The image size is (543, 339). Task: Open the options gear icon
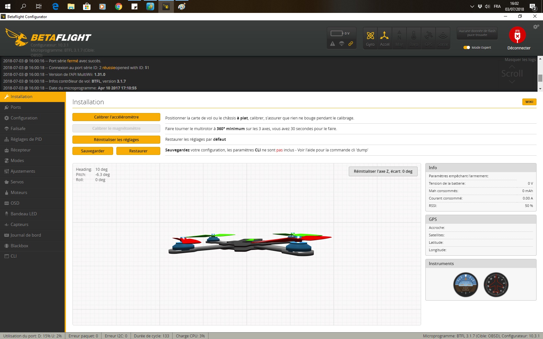coord(536,27)
